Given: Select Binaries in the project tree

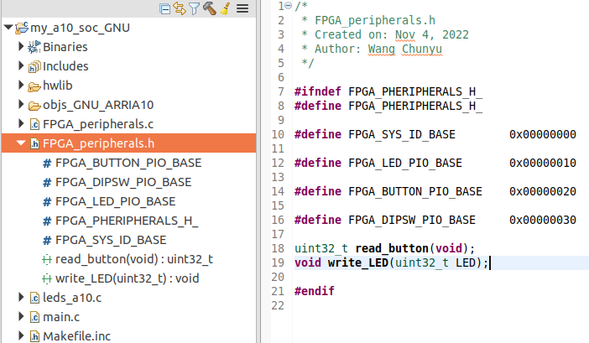Looking at the screenshot, I should coord(65,47).
